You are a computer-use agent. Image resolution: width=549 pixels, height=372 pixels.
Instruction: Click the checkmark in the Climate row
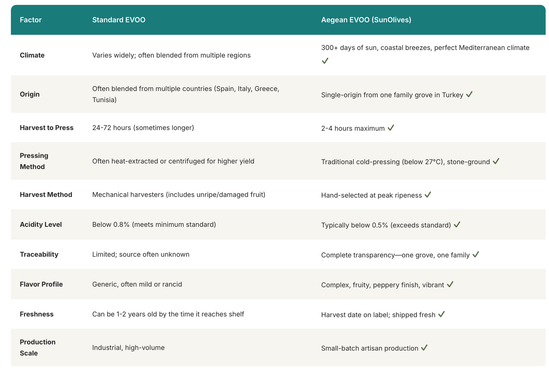pyautogui.click(x=325, y=61)
